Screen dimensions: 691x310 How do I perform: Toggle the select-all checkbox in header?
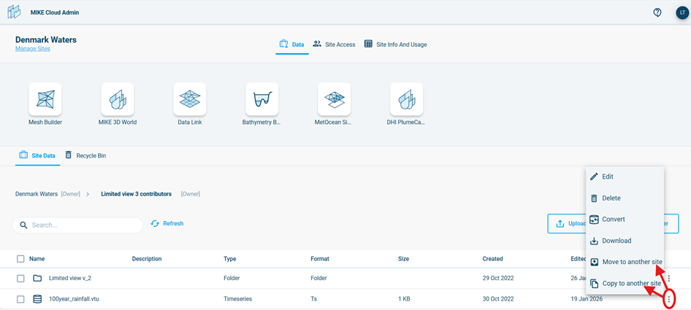(x=20, y=259)
